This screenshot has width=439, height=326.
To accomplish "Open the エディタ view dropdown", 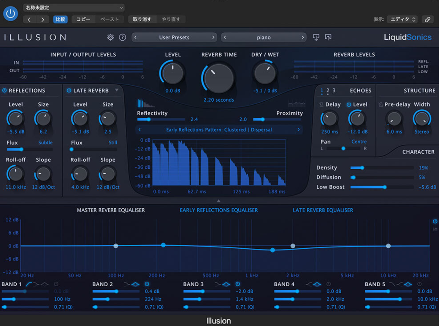I will pyautogui.click(x=403, y=19).
